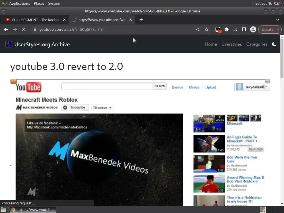284x213 pixels.
Task: Click the Movies link in preview
Action: pos(194,87)
